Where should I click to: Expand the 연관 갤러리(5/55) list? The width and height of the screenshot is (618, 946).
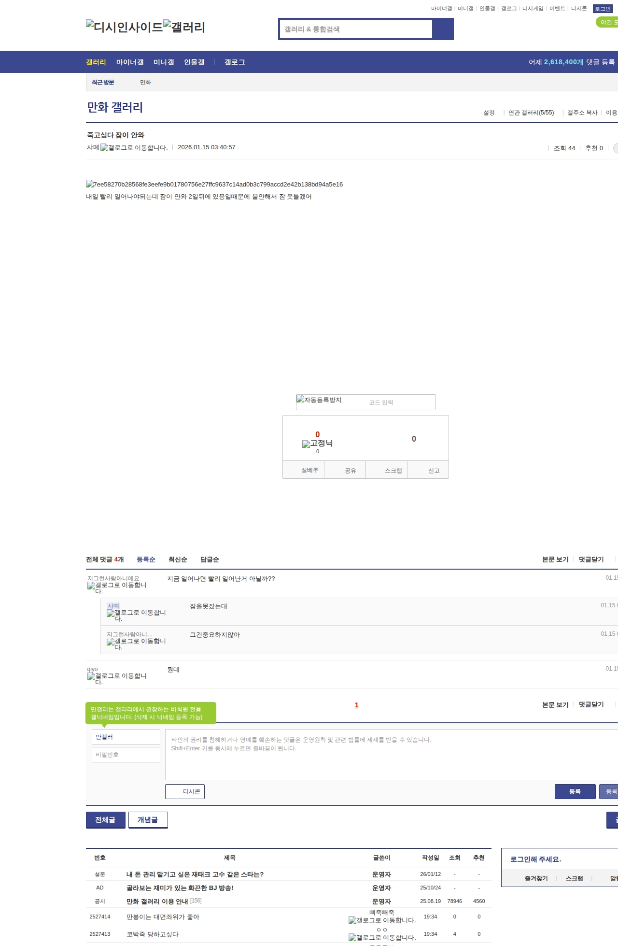coord(531,113)
